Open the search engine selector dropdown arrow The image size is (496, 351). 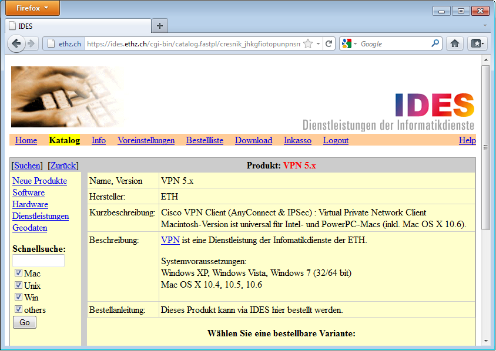coord(355,43)
